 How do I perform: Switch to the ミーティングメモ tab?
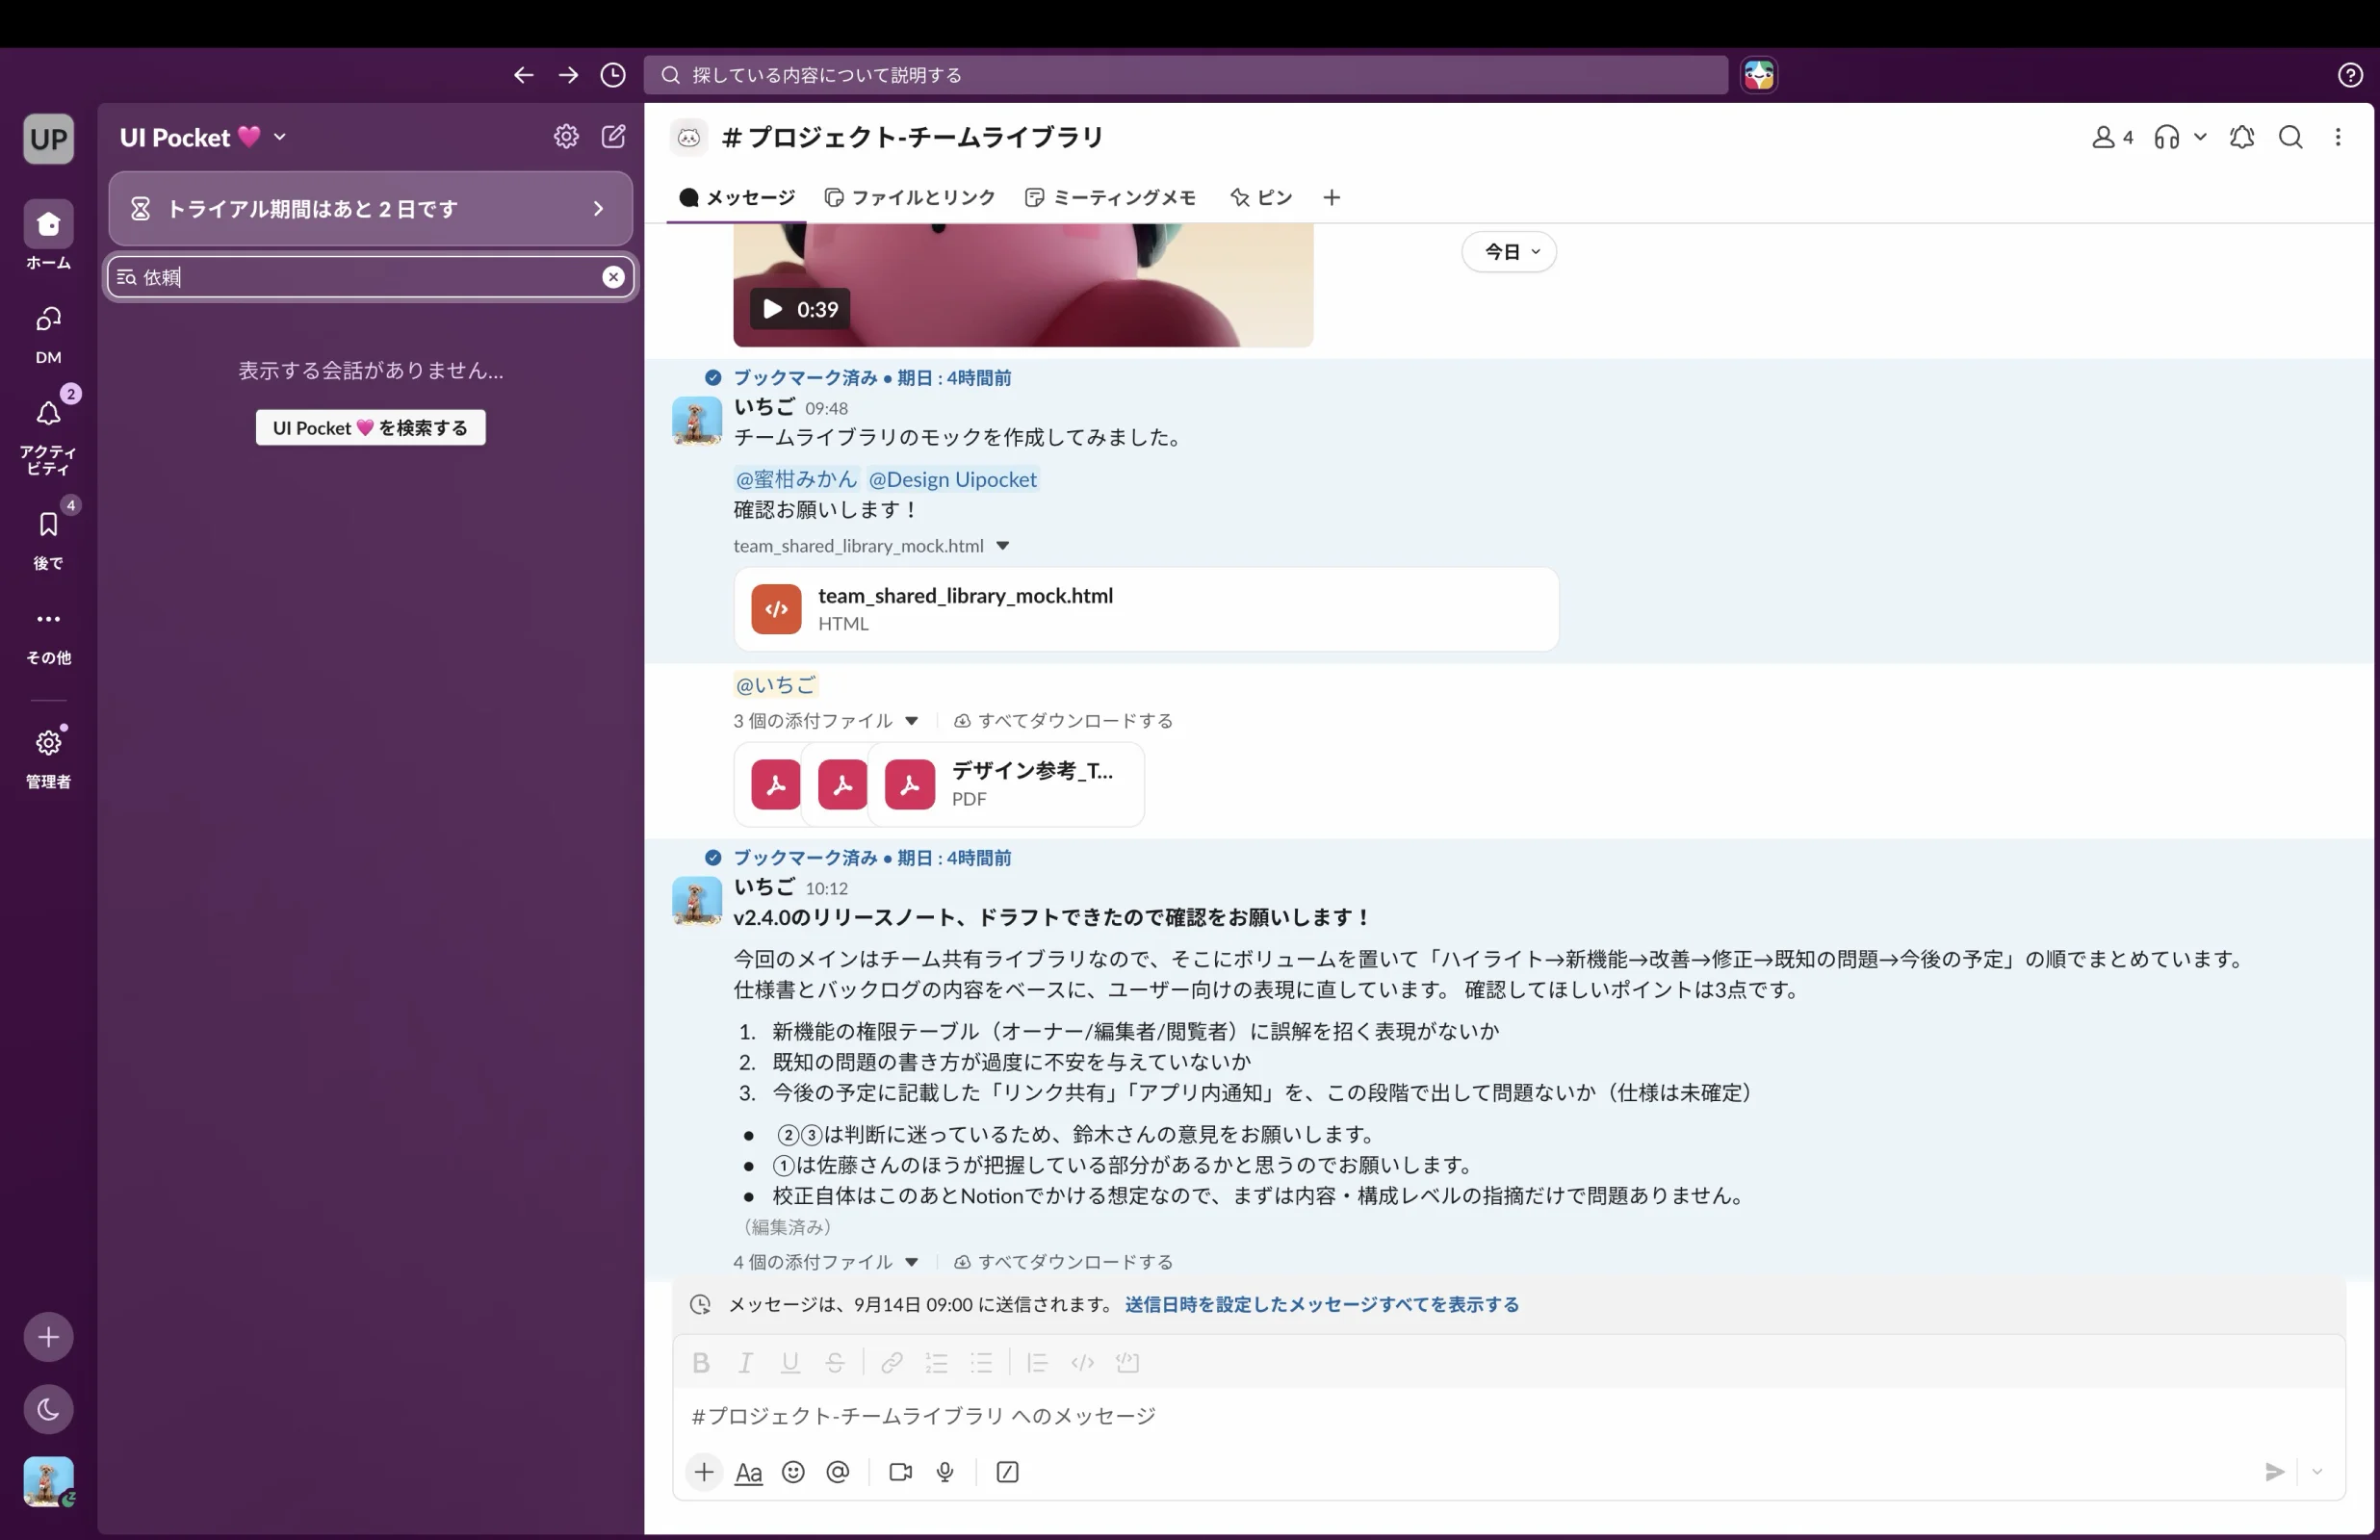coord(1111,197)
